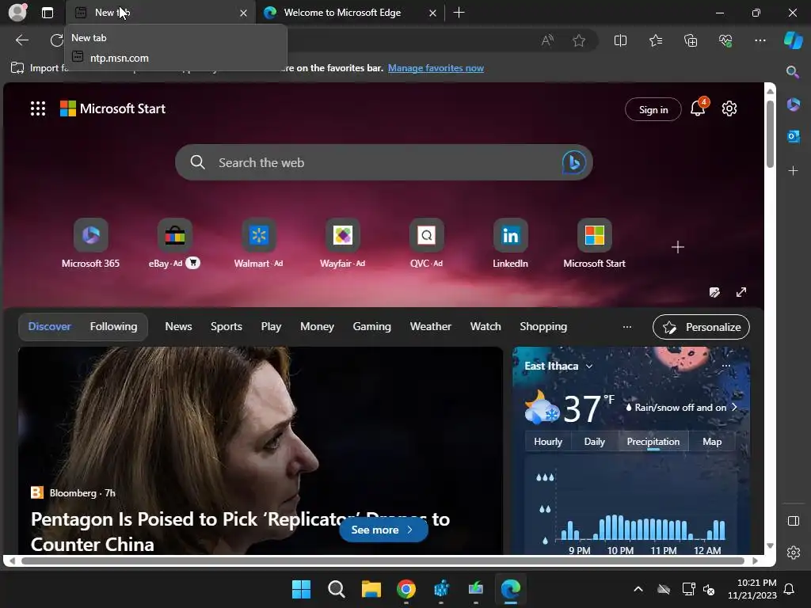
Task: Open page settings gear on Microsoft Start
Action: (729, 108)
